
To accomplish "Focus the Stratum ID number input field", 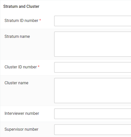I will point(93,21).
